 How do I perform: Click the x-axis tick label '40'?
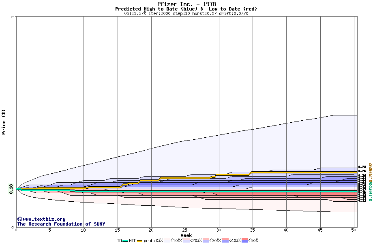(x=286, y=230)
